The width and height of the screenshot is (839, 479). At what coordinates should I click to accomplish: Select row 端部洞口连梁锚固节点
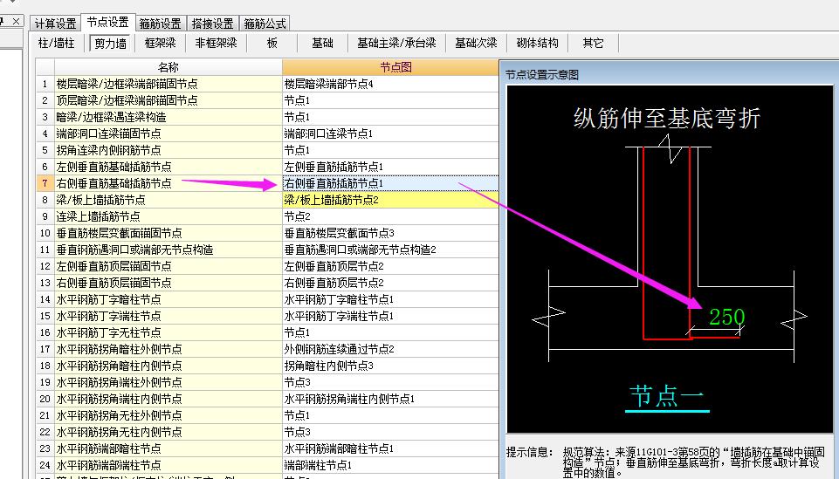(168, 133)
